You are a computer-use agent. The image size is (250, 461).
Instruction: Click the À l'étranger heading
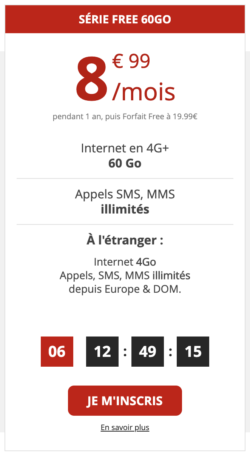[x=125, y=240]
